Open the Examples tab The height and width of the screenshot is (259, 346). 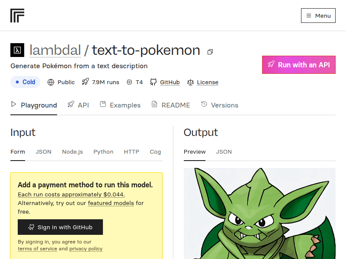click(x=120, y=105)
